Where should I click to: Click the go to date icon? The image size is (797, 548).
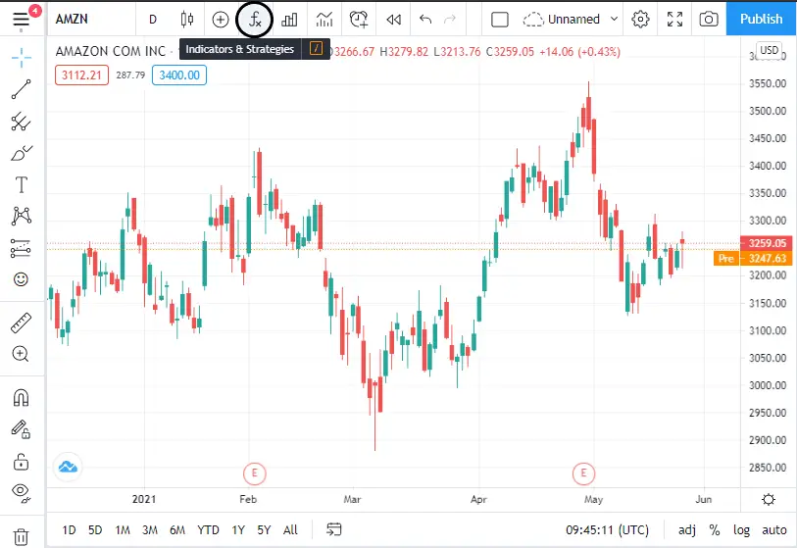pyautogui.click(x=334, y=529)
